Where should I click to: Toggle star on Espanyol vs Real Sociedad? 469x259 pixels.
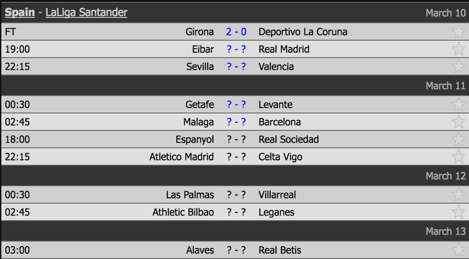[x=458, y=139]
